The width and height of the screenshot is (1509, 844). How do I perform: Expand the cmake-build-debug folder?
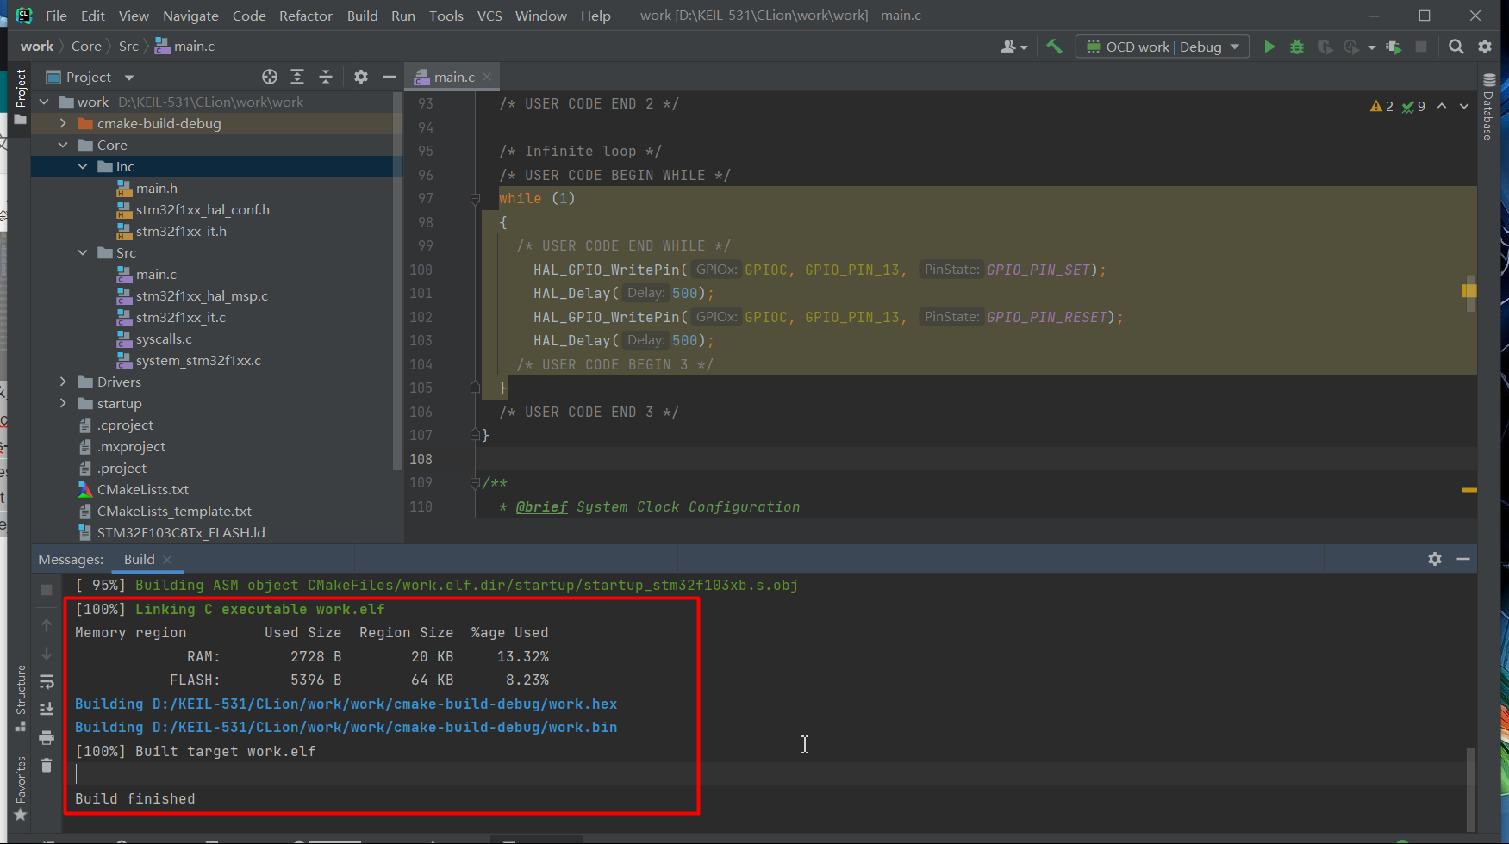(63, 123)
